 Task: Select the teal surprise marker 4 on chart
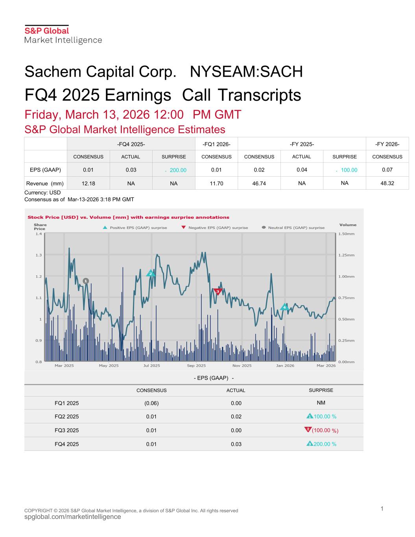coord(284,307)
